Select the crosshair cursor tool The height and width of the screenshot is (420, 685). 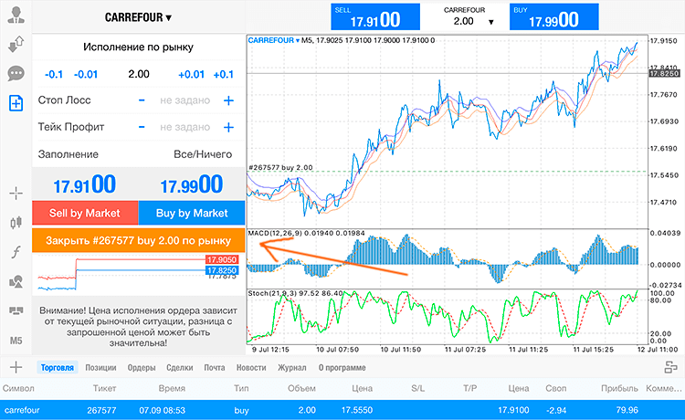click(16, 193)
